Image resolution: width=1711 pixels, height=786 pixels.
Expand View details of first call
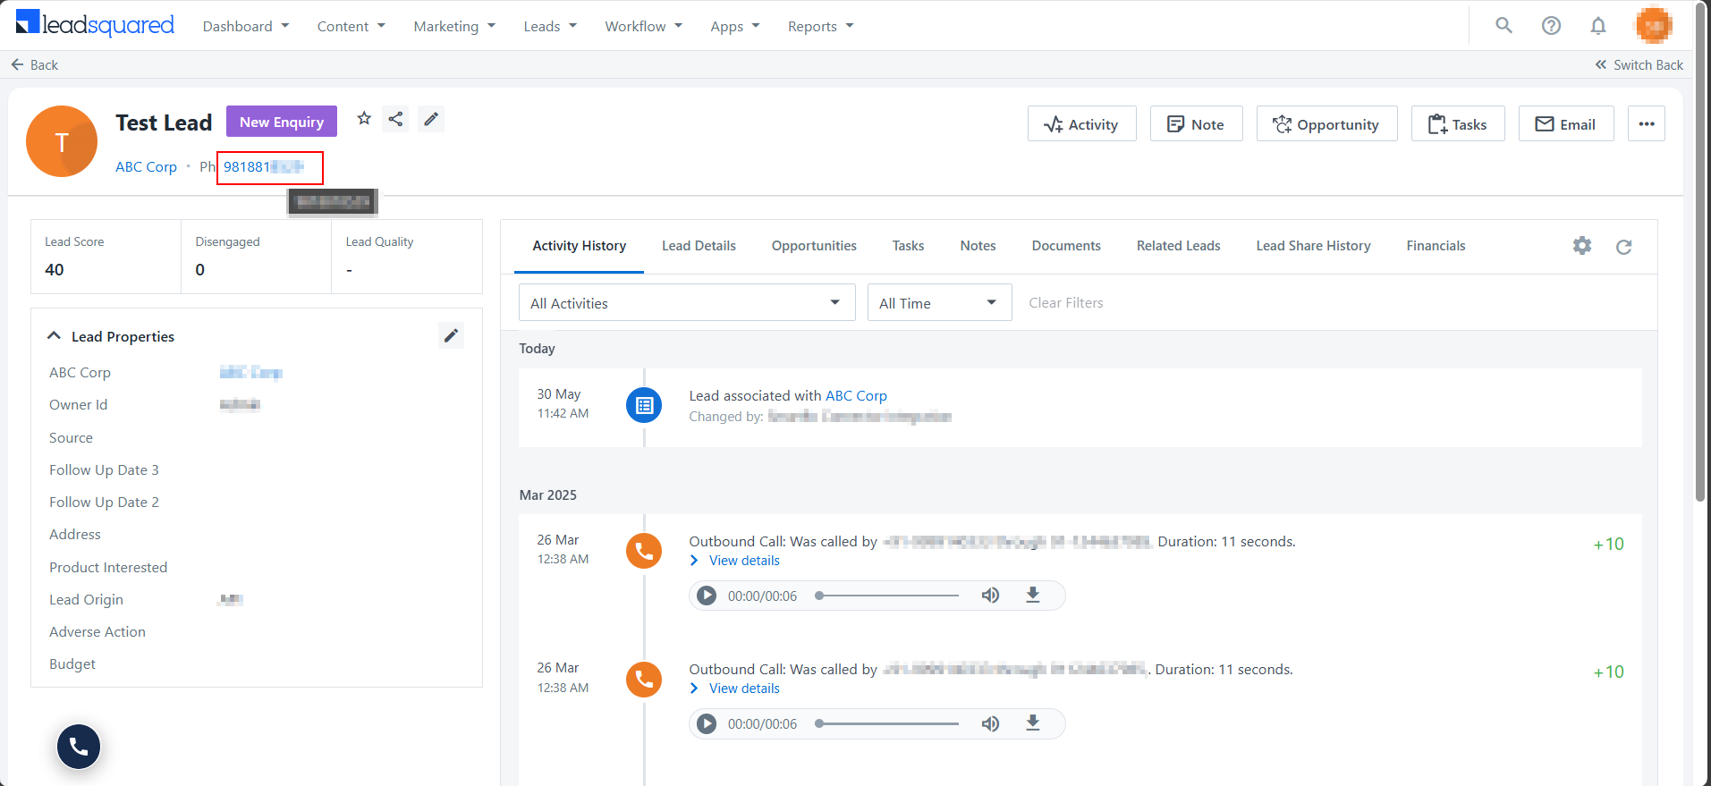point(734,561)
